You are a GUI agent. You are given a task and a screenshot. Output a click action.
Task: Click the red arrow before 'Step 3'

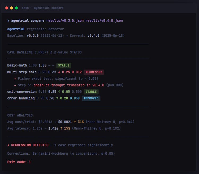(15, 85)
